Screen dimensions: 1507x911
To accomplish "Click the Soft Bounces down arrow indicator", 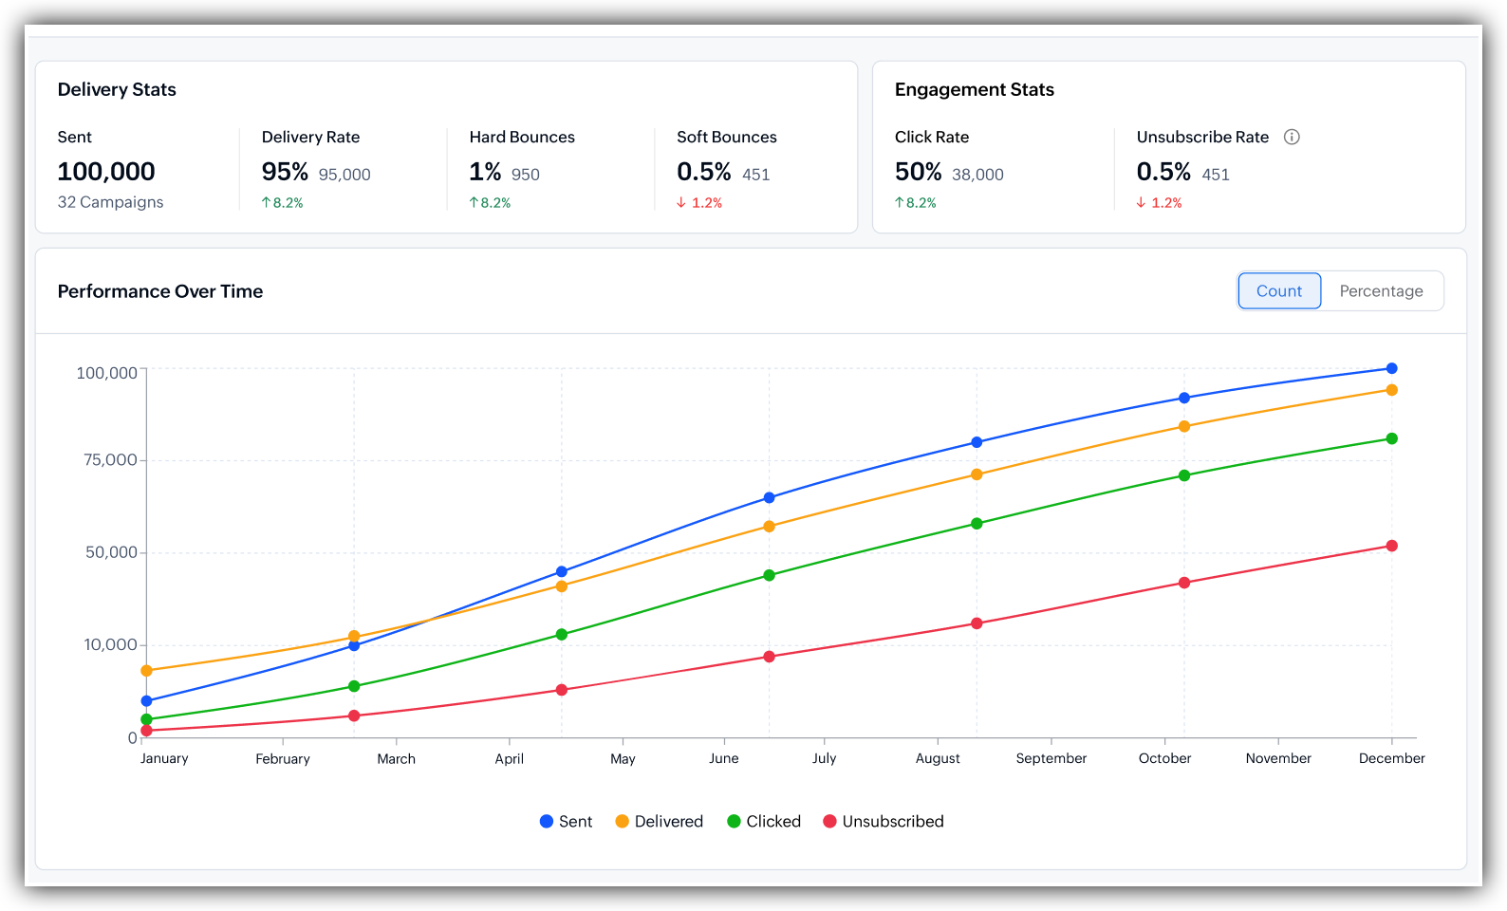I will [x=681, y=203].
